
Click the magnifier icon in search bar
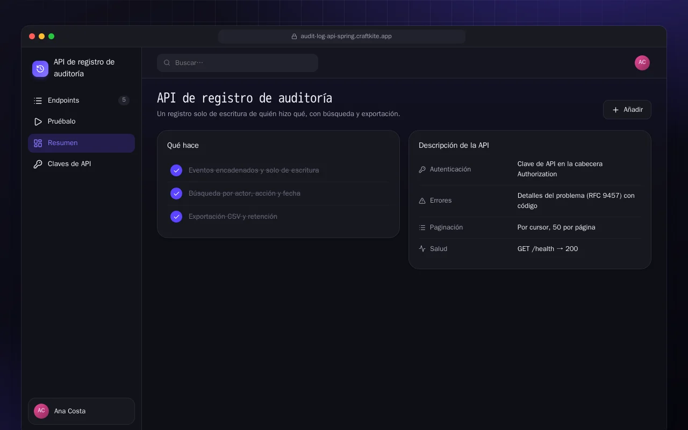[167, 63]
